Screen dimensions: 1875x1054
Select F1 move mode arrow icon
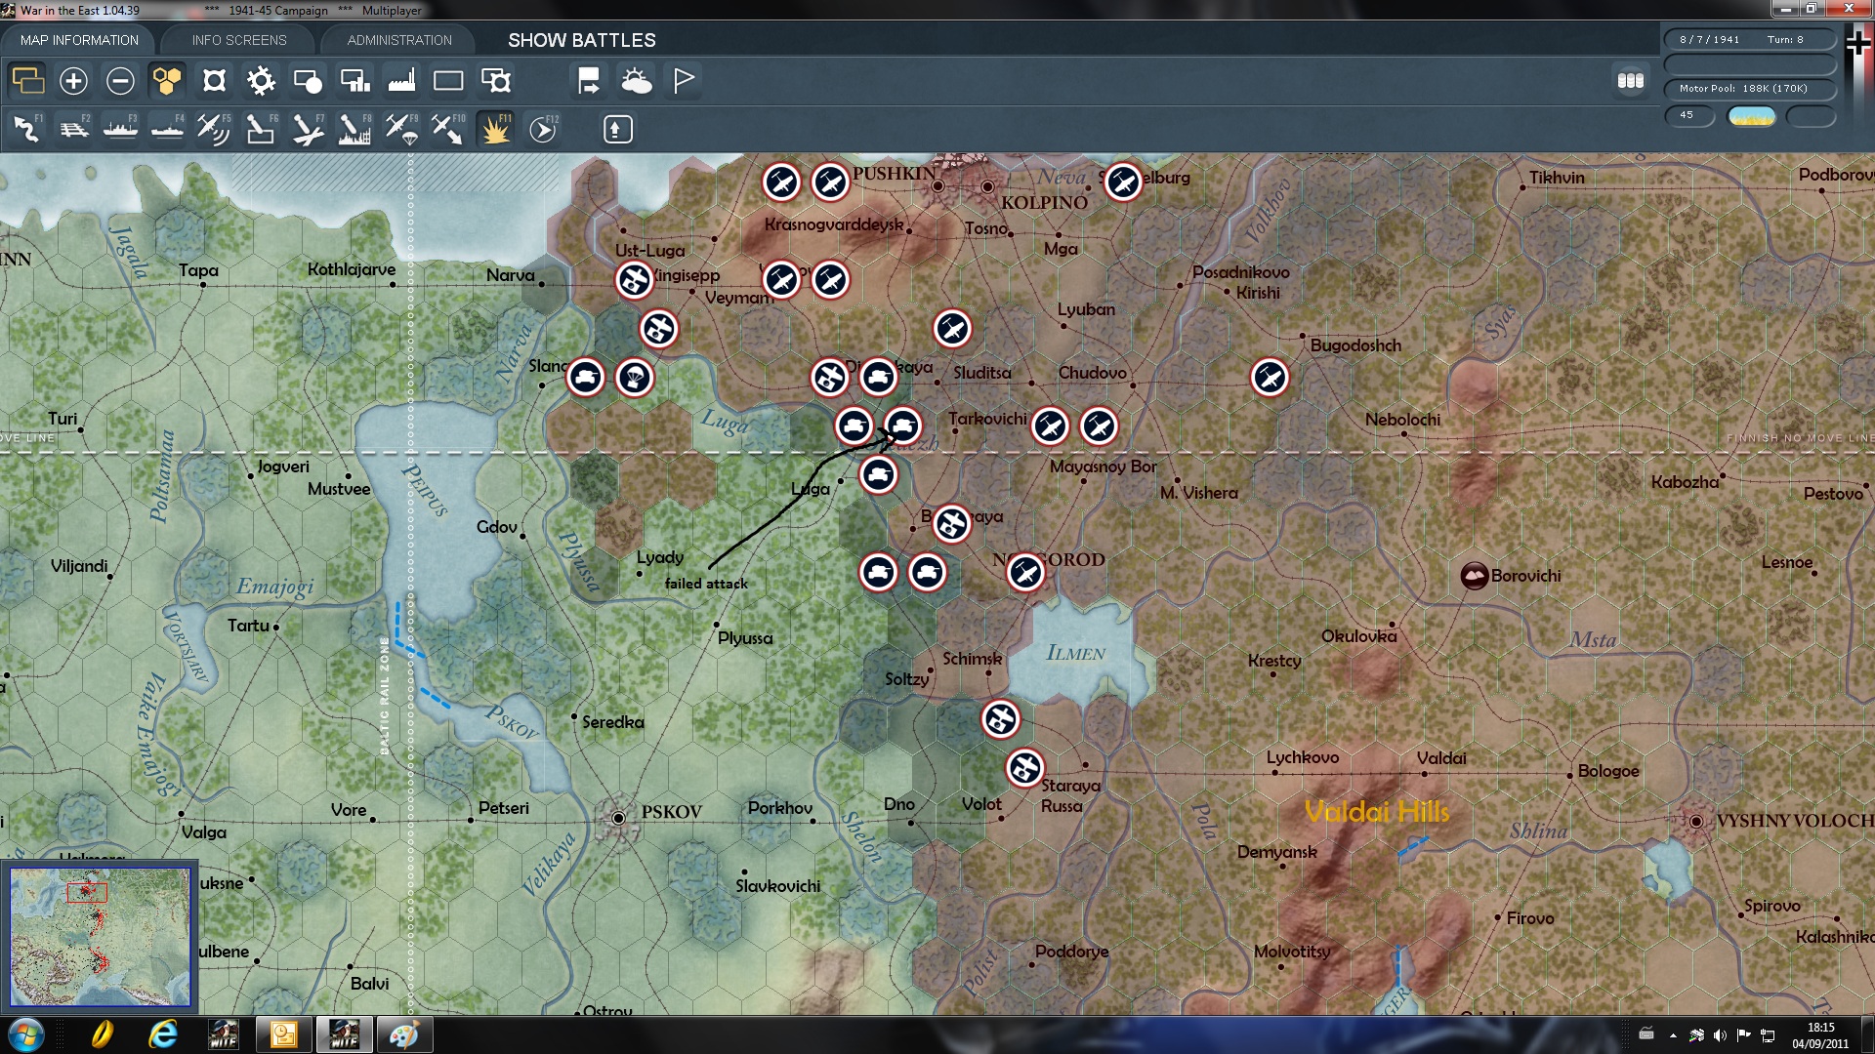(x=27, y=129)
